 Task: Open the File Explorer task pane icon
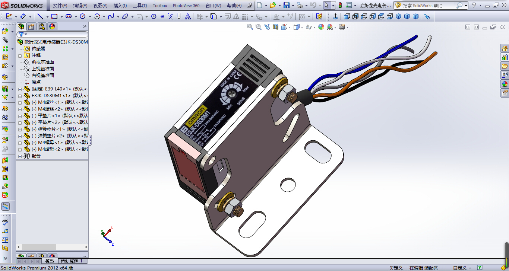(505, 66)
